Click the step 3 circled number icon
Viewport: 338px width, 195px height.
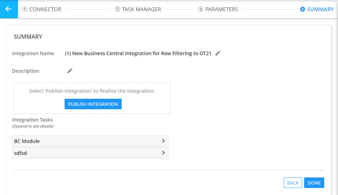click(201, 9)
